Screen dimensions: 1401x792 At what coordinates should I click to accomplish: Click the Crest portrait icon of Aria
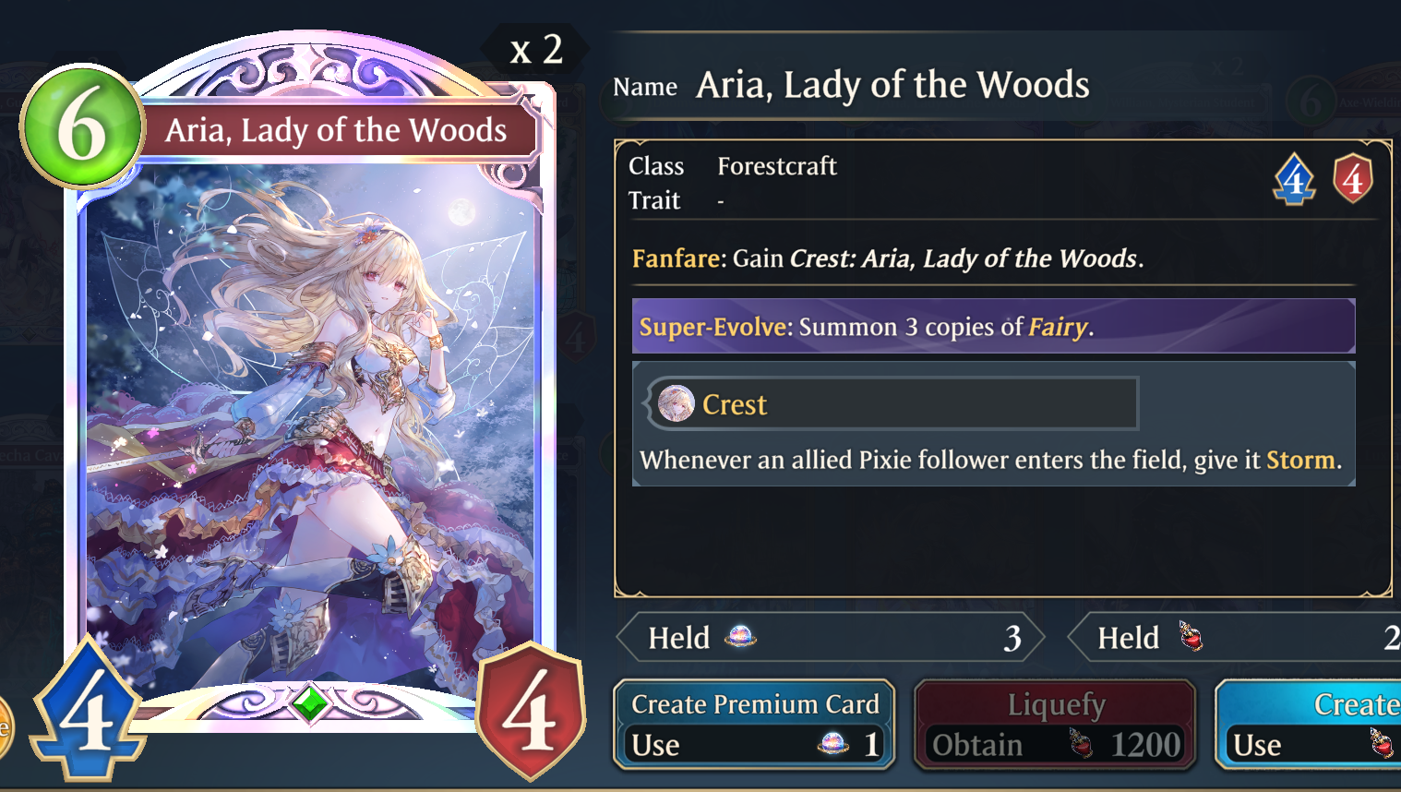click(676, 403)
